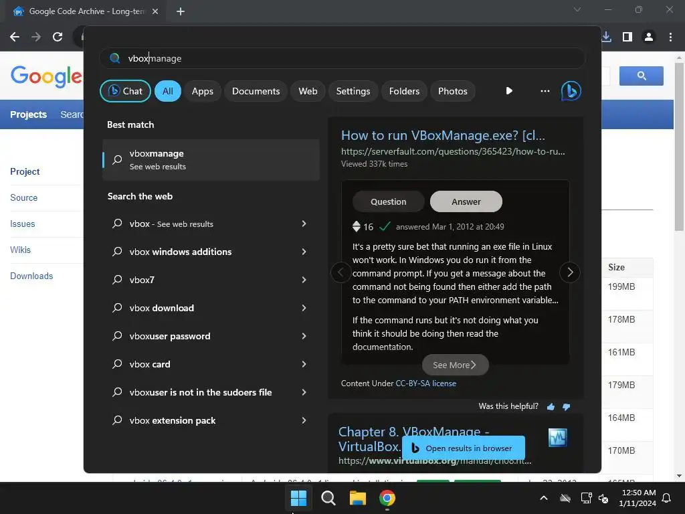The height and width of the screenshot is (514, 685).
Task: Expand 'vbox extension pack' suggestion chevron
Action: click(304, 420)
